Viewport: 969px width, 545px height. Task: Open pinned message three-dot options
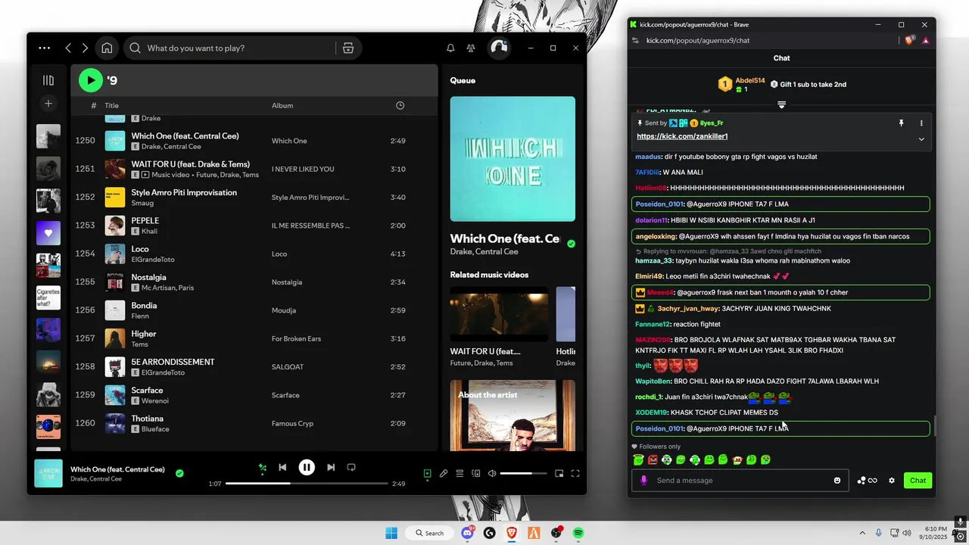[921, 123]
